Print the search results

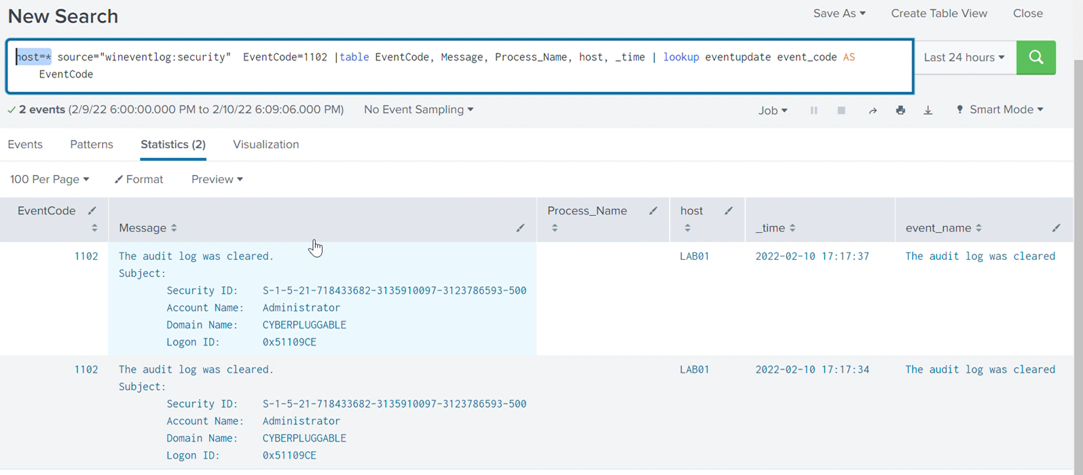900,110
